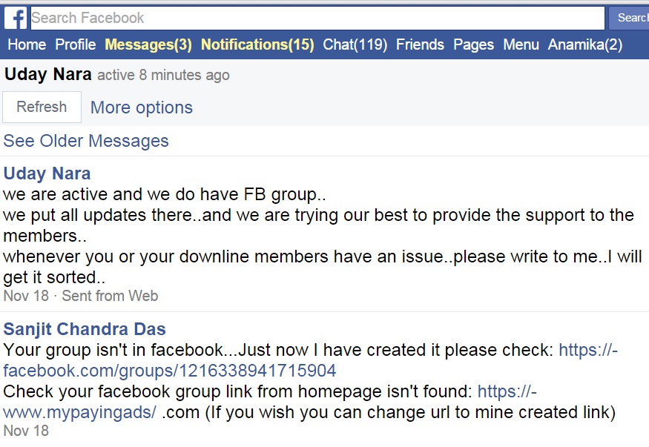Screen dimensions: 649x447
Task: Click the Facebook logo icon
Action: pos(15,18)
